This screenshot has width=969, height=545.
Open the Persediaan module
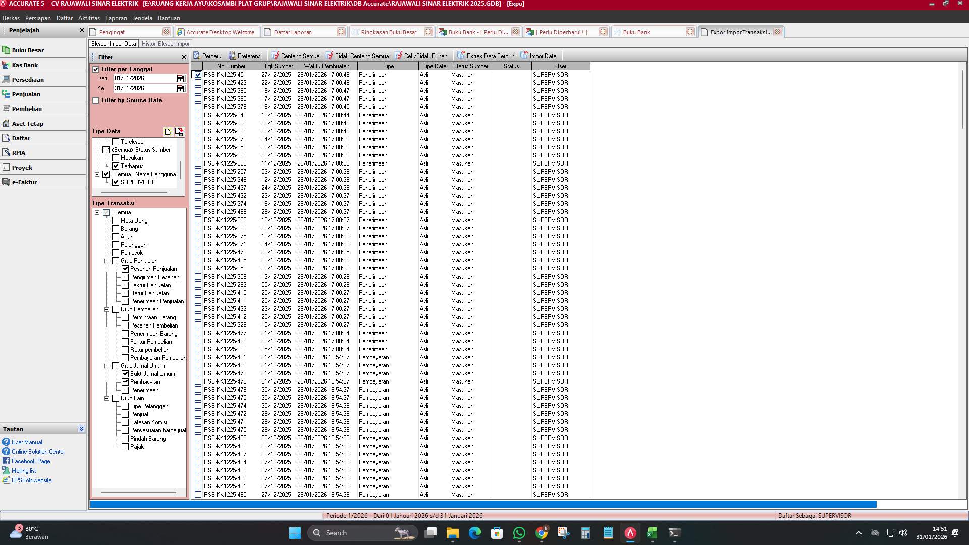29,79
